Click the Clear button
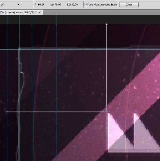This screenshot has height=161, width=160. point(129,5)
